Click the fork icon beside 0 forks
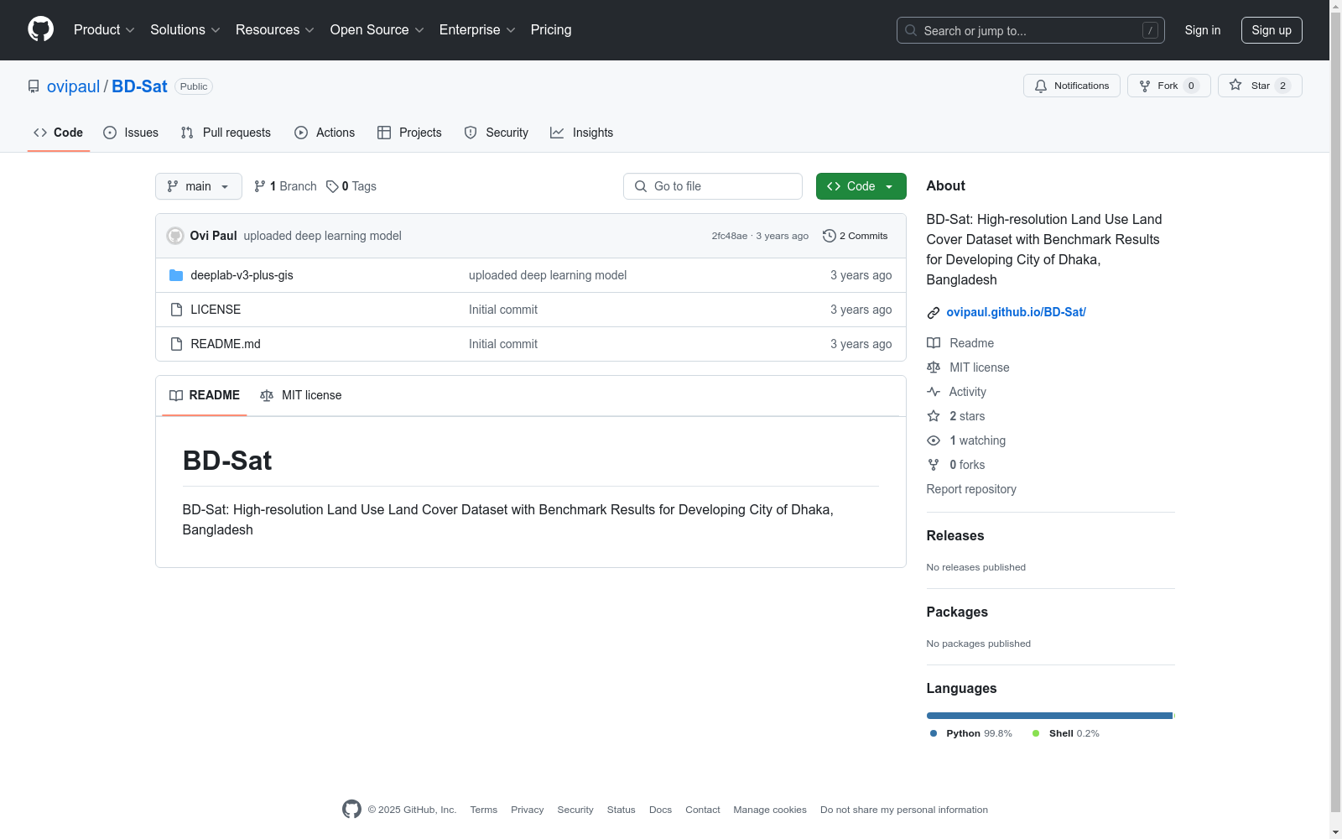Viewport: 1342px width, 839px height. [x=934, y=465]
